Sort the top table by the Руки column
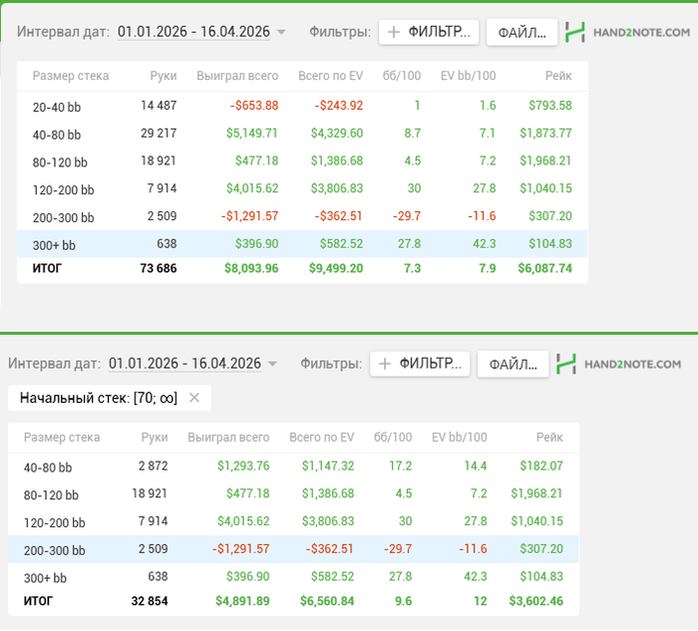Screen dimensions: 698x631 pos(164,76)
